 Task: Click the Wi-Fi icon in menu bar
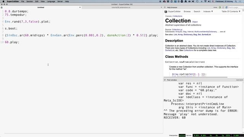205,2
